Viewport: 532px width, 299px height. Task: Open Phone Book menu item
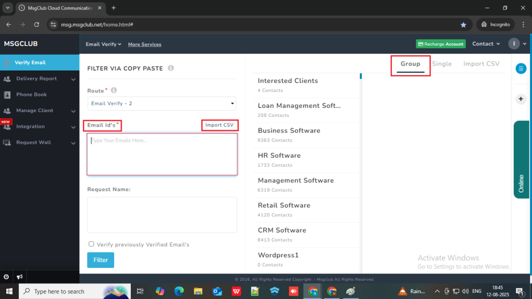(x=39, y=94)
